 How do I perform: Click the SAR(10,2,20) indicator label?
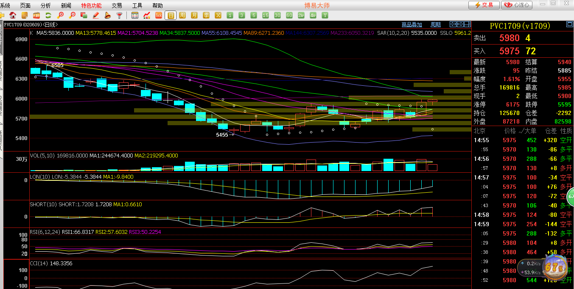click(x=393, y=33)
